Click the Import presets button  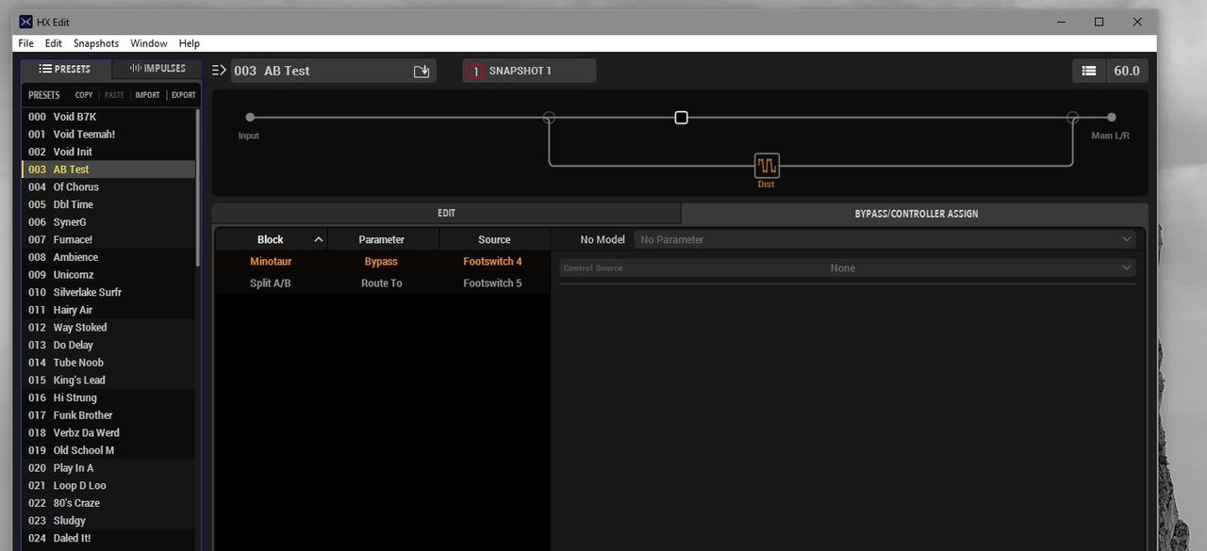147,95
